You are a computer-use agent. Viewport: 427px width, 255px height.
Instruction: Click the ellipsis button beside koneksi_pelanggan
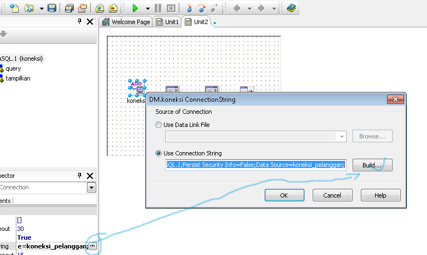click(92, 246)
